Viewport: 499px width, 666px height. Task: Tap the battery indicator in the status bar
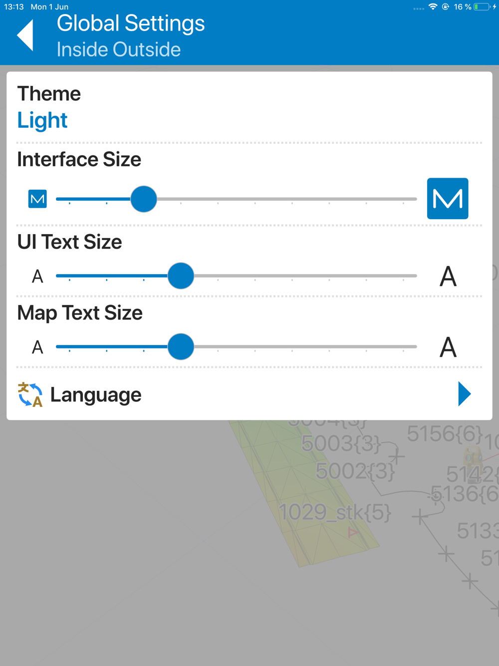click(x=482, y=7)
